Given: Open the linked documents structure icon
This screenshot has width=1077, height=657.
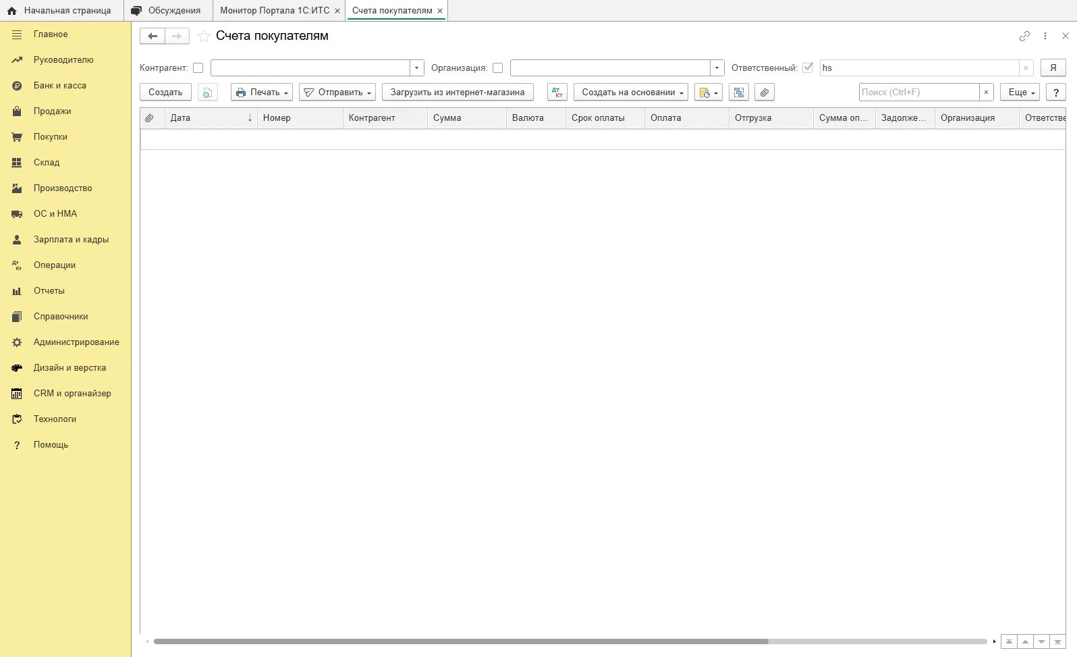Looking at the screenshot, I should [739, 93].
